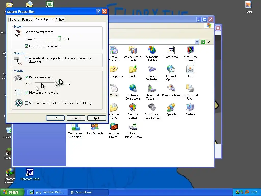Open ClearType Tuning icon
Viewport: 261px width, 196px height.
click(190, 54)
